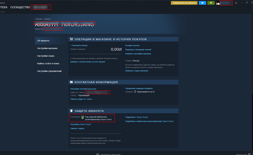The width and height of the screenshot is (253, 155).
Task: Click 'Изменить страну магазина' link
Action: tap(136, 71)
